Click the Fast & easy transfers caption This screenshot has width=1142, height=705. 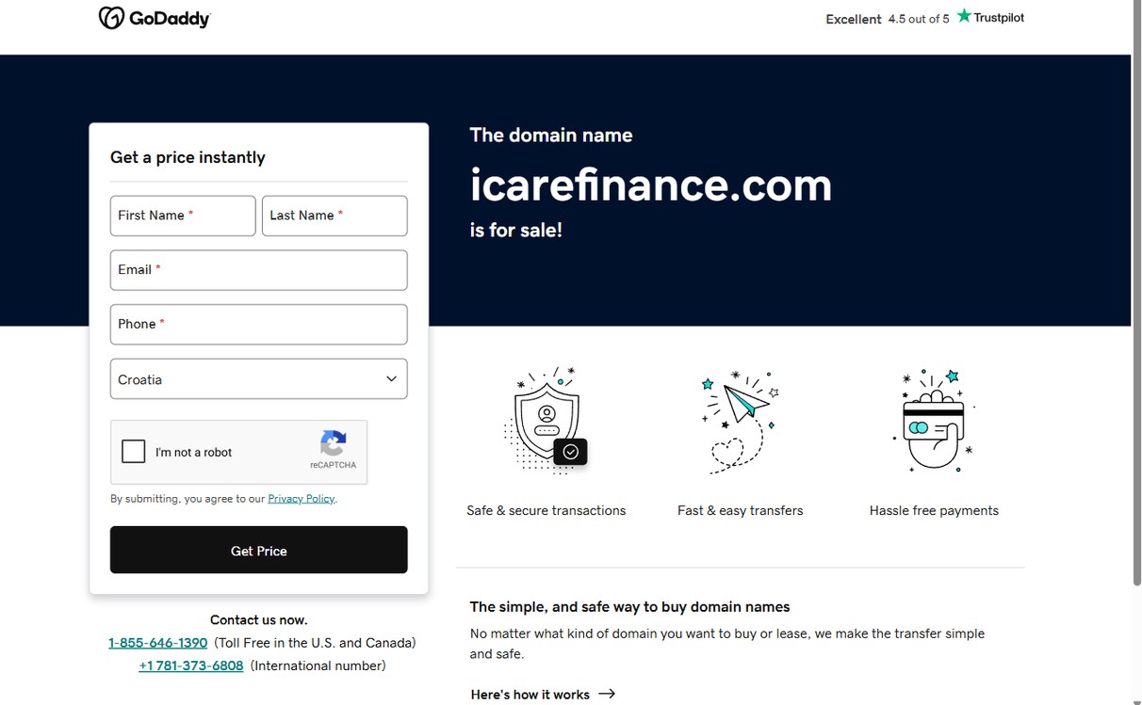tap(741, 510)
